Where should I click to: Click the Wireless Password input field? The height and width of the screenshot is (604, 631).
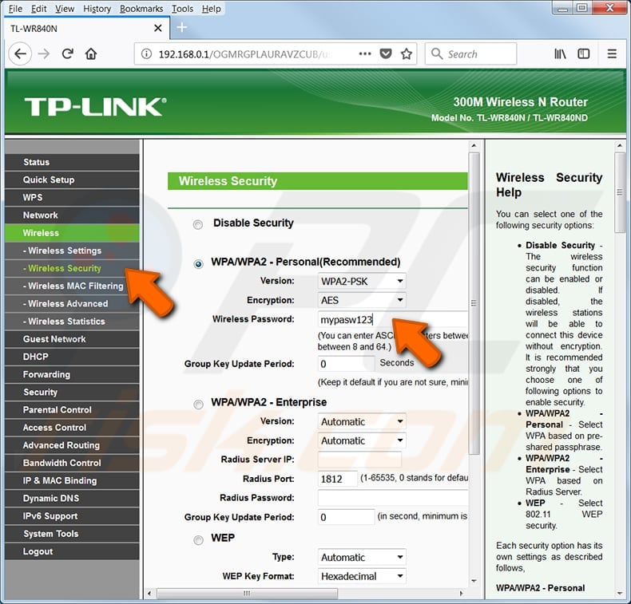[x=393, y=319]
